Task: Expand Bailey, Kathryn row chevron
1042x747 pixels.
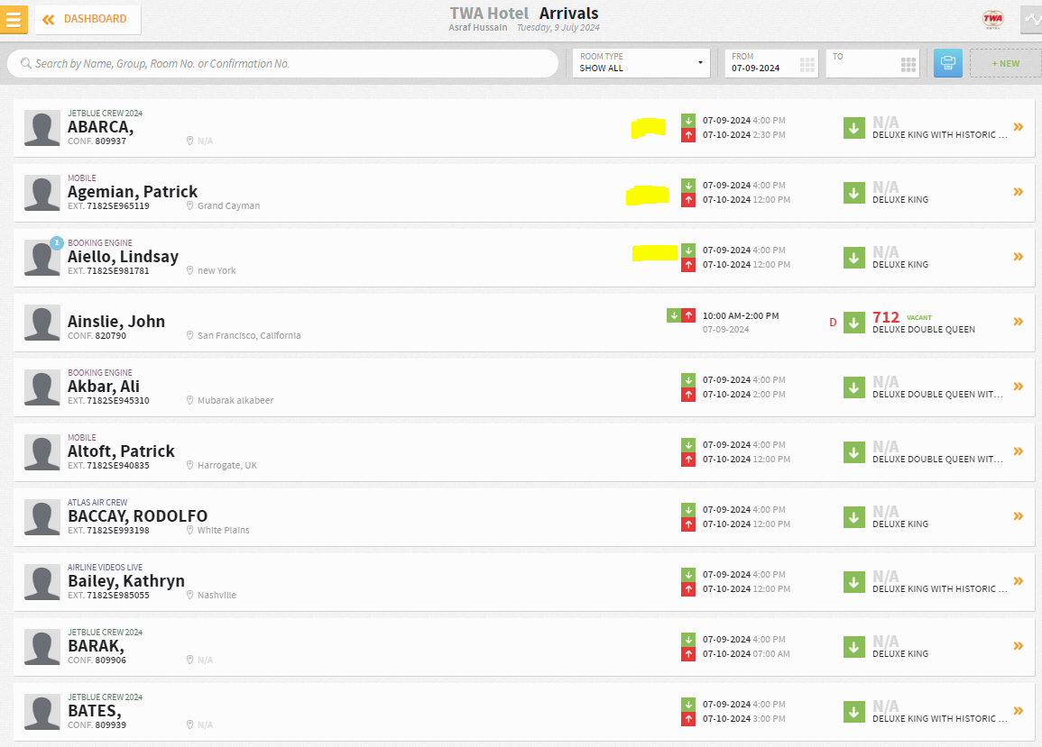Action: click(1018, 581)
